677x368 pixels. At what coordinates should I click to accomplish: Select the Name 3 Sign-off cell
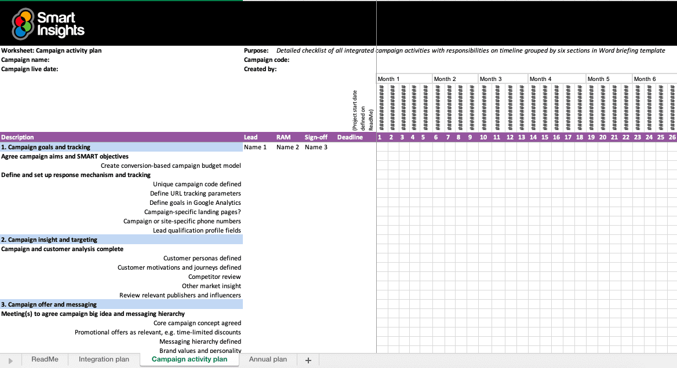[x=316, y=147]
